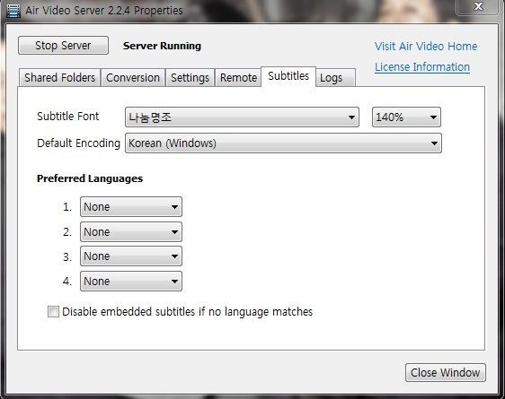Click the Air Video Server title bar icon
Viewport: 505px width, 399px height.
(13, 11)
